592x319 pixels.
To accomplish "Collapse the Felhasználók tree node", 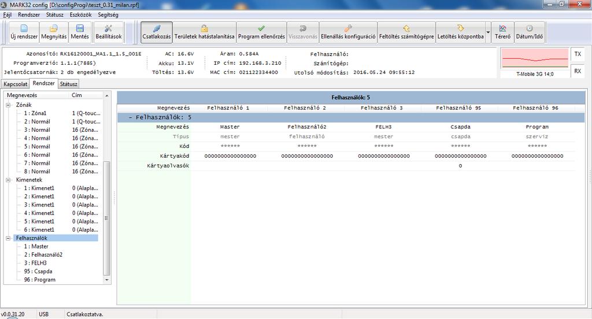I will tap(8, 238).
